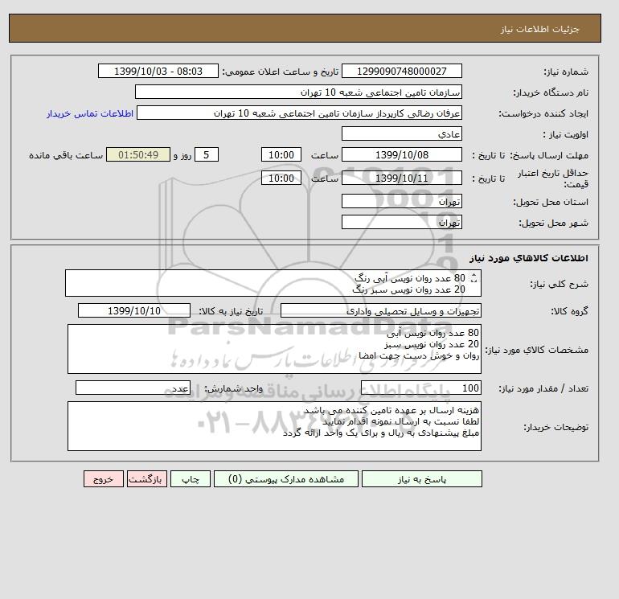Click the خروج exit button

point(104,479)
